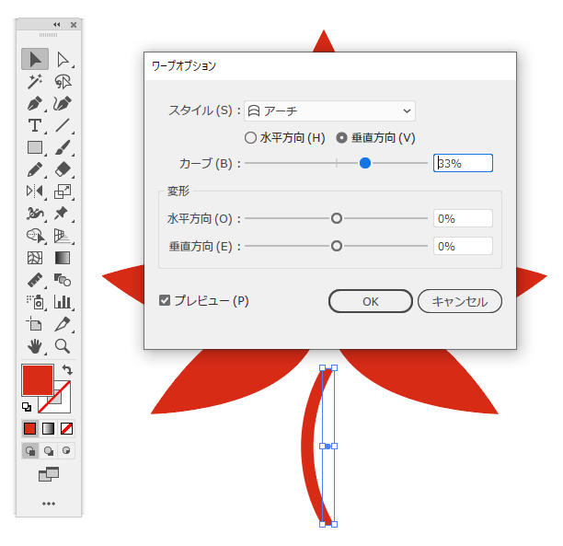Change the screen mode

[49, 474]
